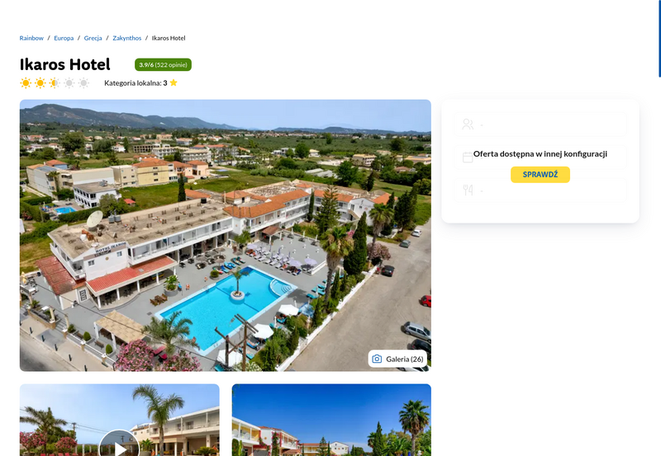This screenshot has width=661, height=456.
Task: Click the yellow local category star
Action: coord(174,82)
